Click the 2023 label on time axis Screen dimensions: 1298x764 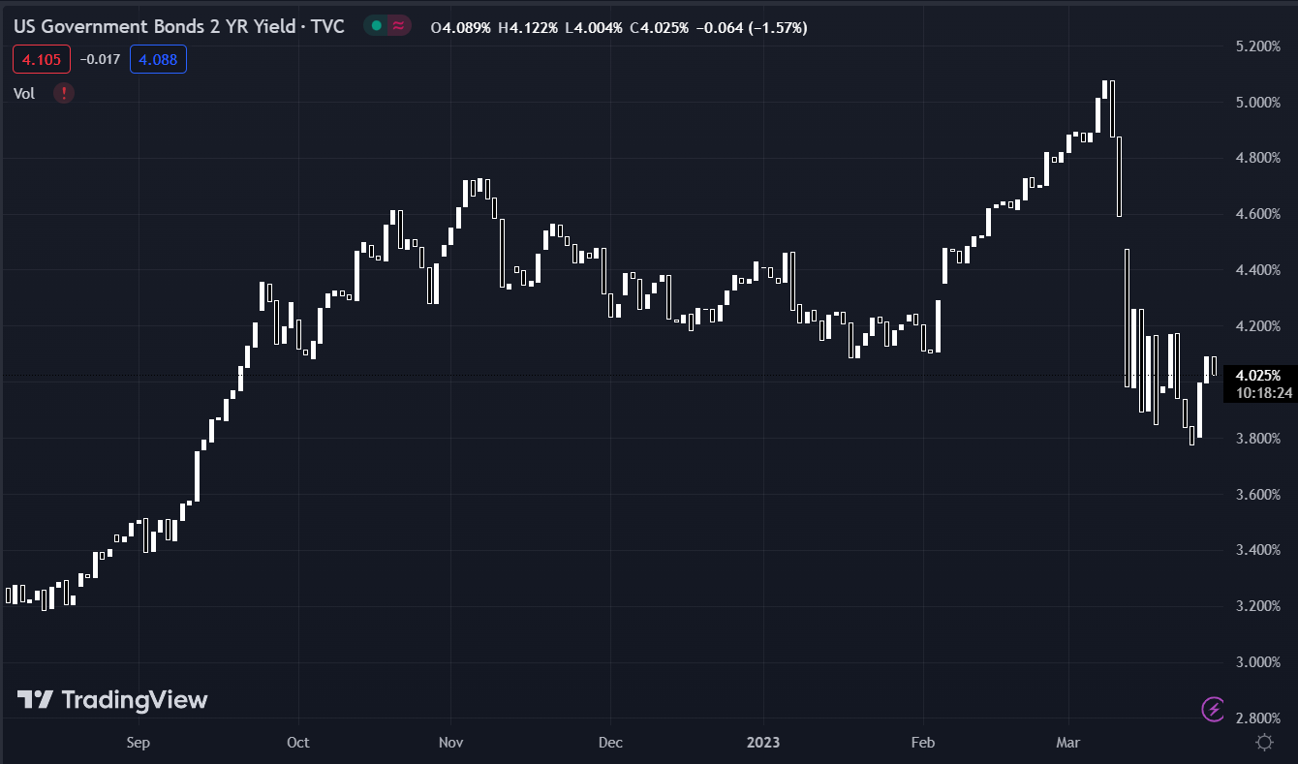[763, 743]
